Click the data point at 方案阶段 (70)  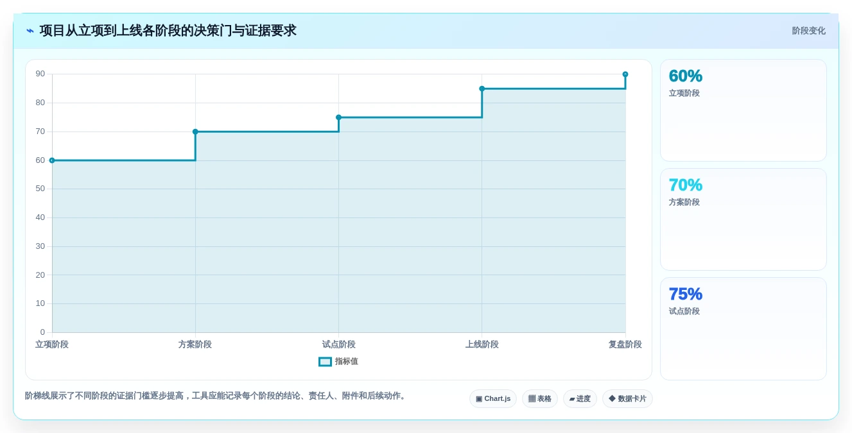click(x=195, y=132)
